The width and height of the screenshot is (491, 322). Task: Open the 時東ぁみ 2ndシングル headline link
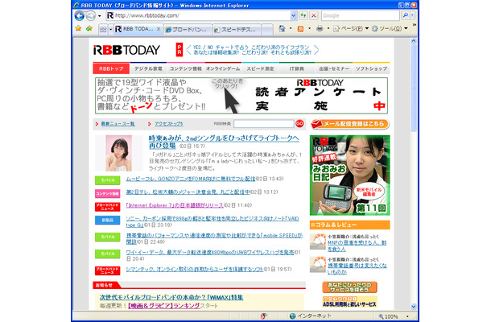(x=224, y=142)
